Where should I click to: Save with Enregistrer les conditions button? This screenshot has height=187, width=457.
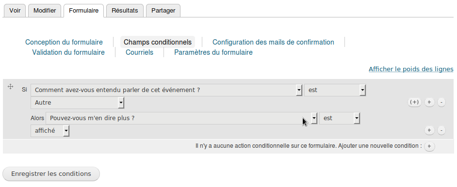[51, 174]
